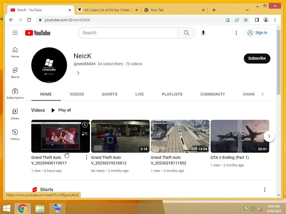Switch to PLAYLISTS channel tab

point(172,94)
